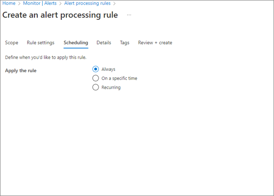Select the Scheduling tab
This screenshot has width=274, height=196.
[76, 43]
